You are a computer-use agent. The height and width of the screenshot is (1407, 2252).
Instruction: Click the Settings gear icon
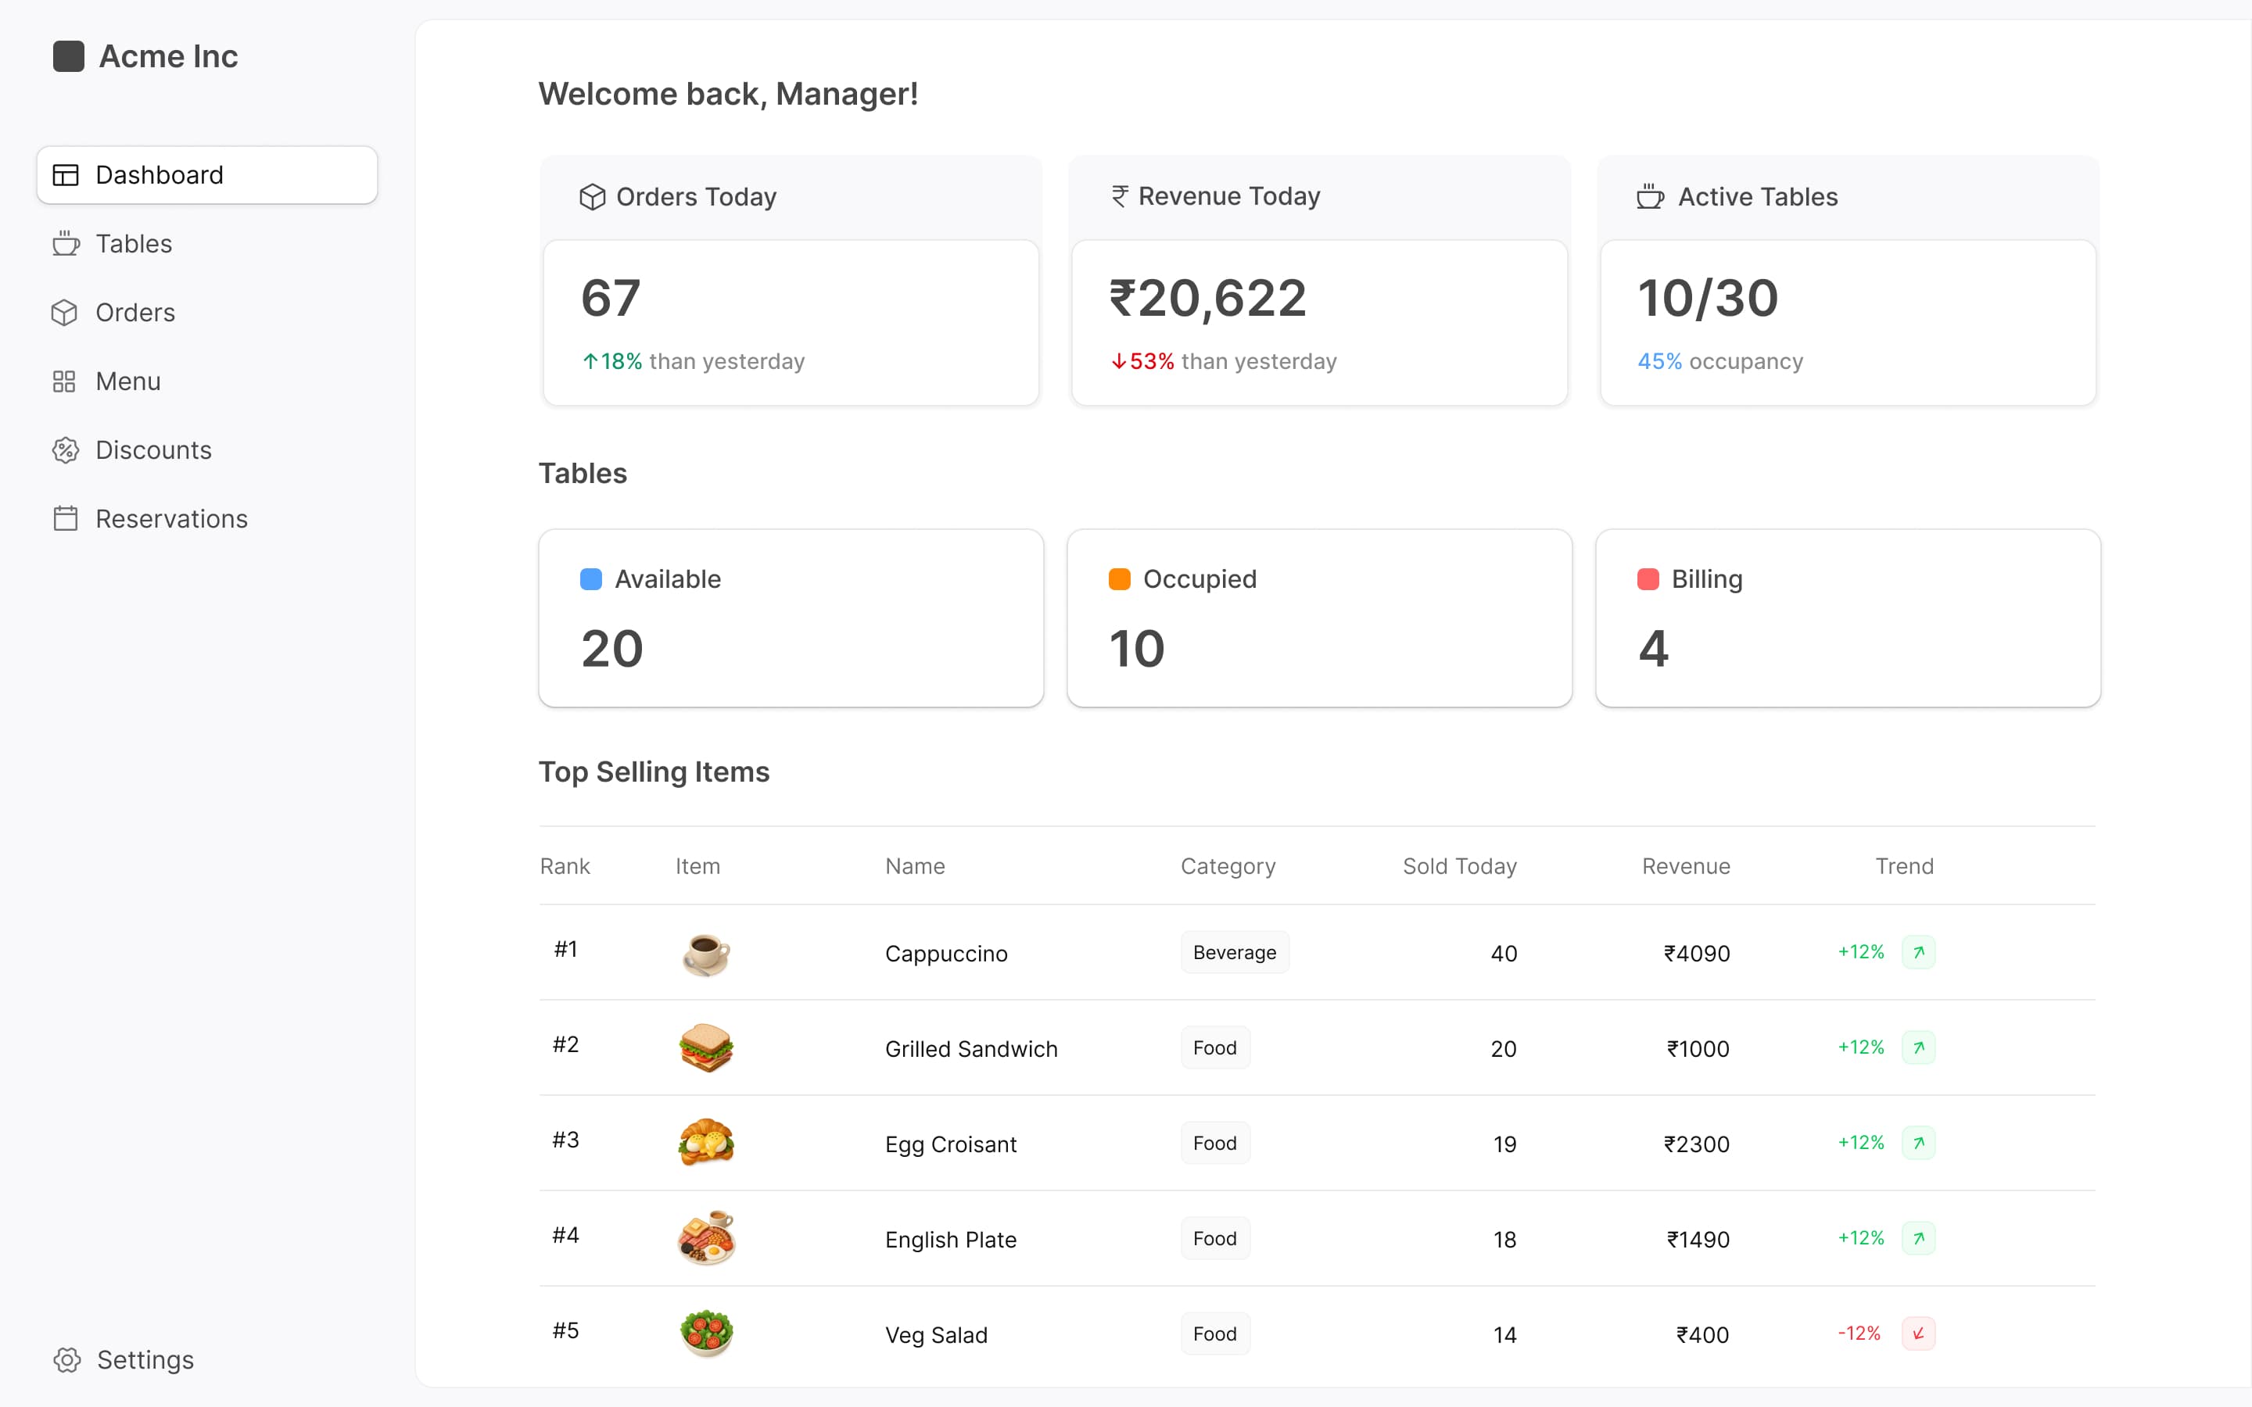(x=67, y=1359)
